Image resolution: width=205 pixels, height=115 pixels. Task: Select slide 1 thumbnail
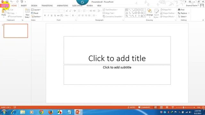coord(16,31)
